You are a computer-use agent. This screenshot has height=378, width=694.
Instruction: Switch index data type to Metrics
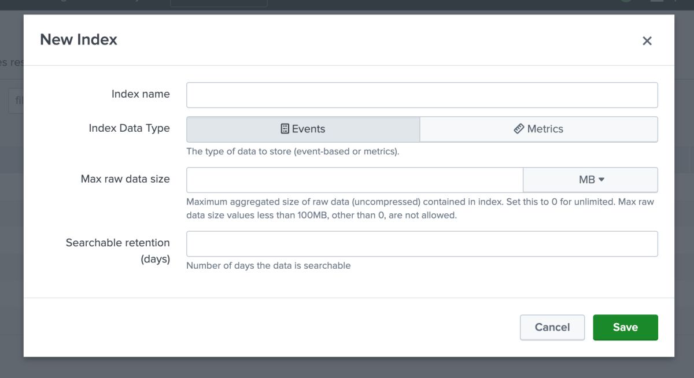(538, 129)
